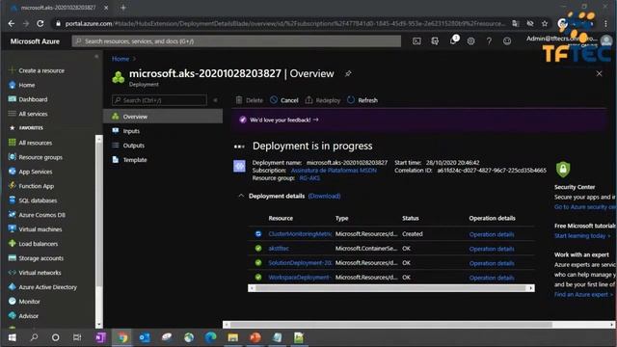Click Redeploy in the toolbar
Screen dimensions: 617x347
(323, 100)
